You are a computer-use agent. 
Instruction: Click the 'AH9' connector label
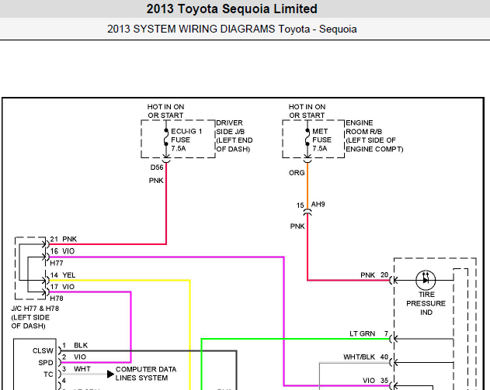(318, 205)
